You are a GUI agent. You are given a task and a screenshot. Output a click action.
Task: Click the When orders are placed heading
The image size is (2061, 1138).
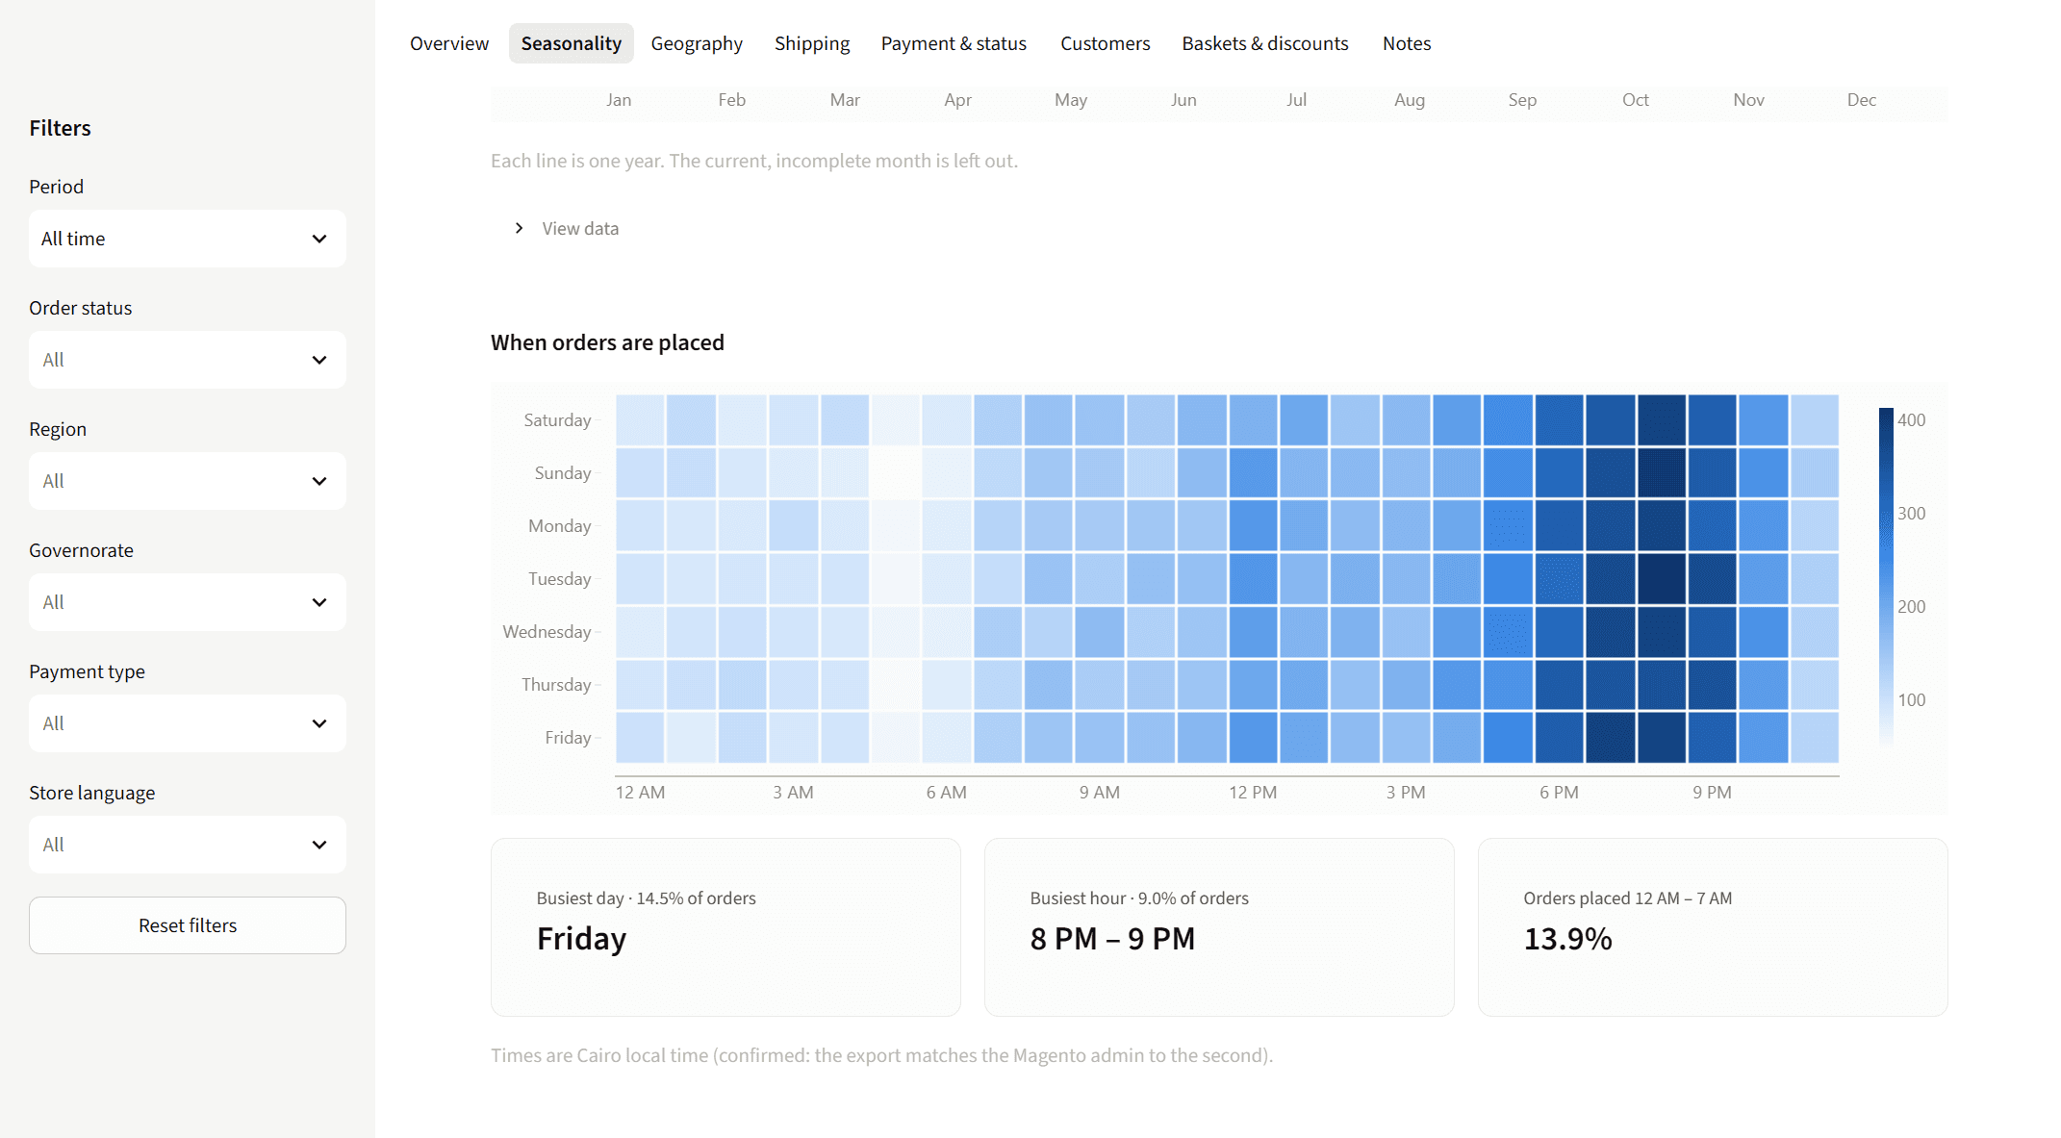tap(607, 342)
